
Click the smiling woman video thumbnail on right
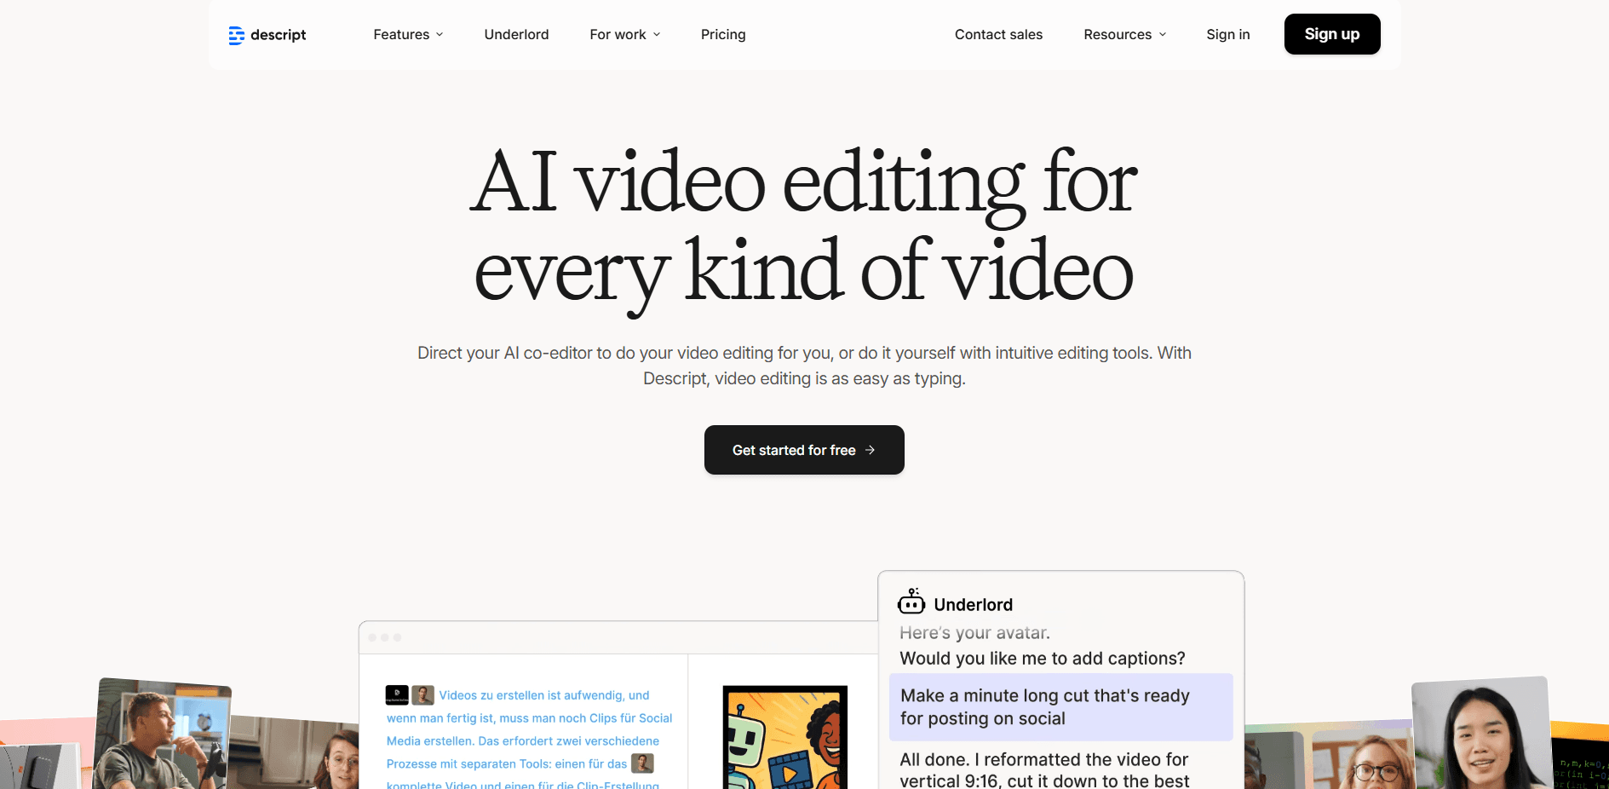pyautogui.click(x=1480, y=734)
